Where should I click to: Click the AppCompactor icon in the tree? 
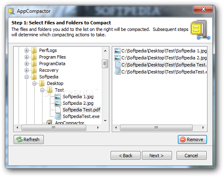(x=50, y=122)
